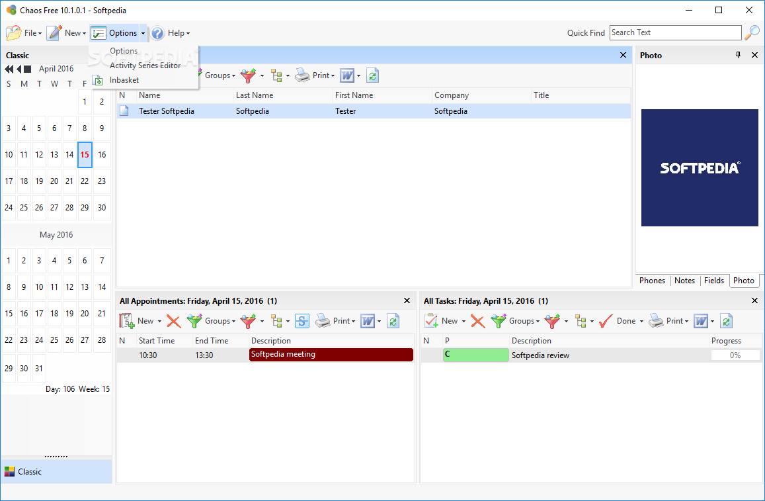Click the blue S icon in appointments toolbar
The image size is (765, 501).
click(x=302, y=321)
